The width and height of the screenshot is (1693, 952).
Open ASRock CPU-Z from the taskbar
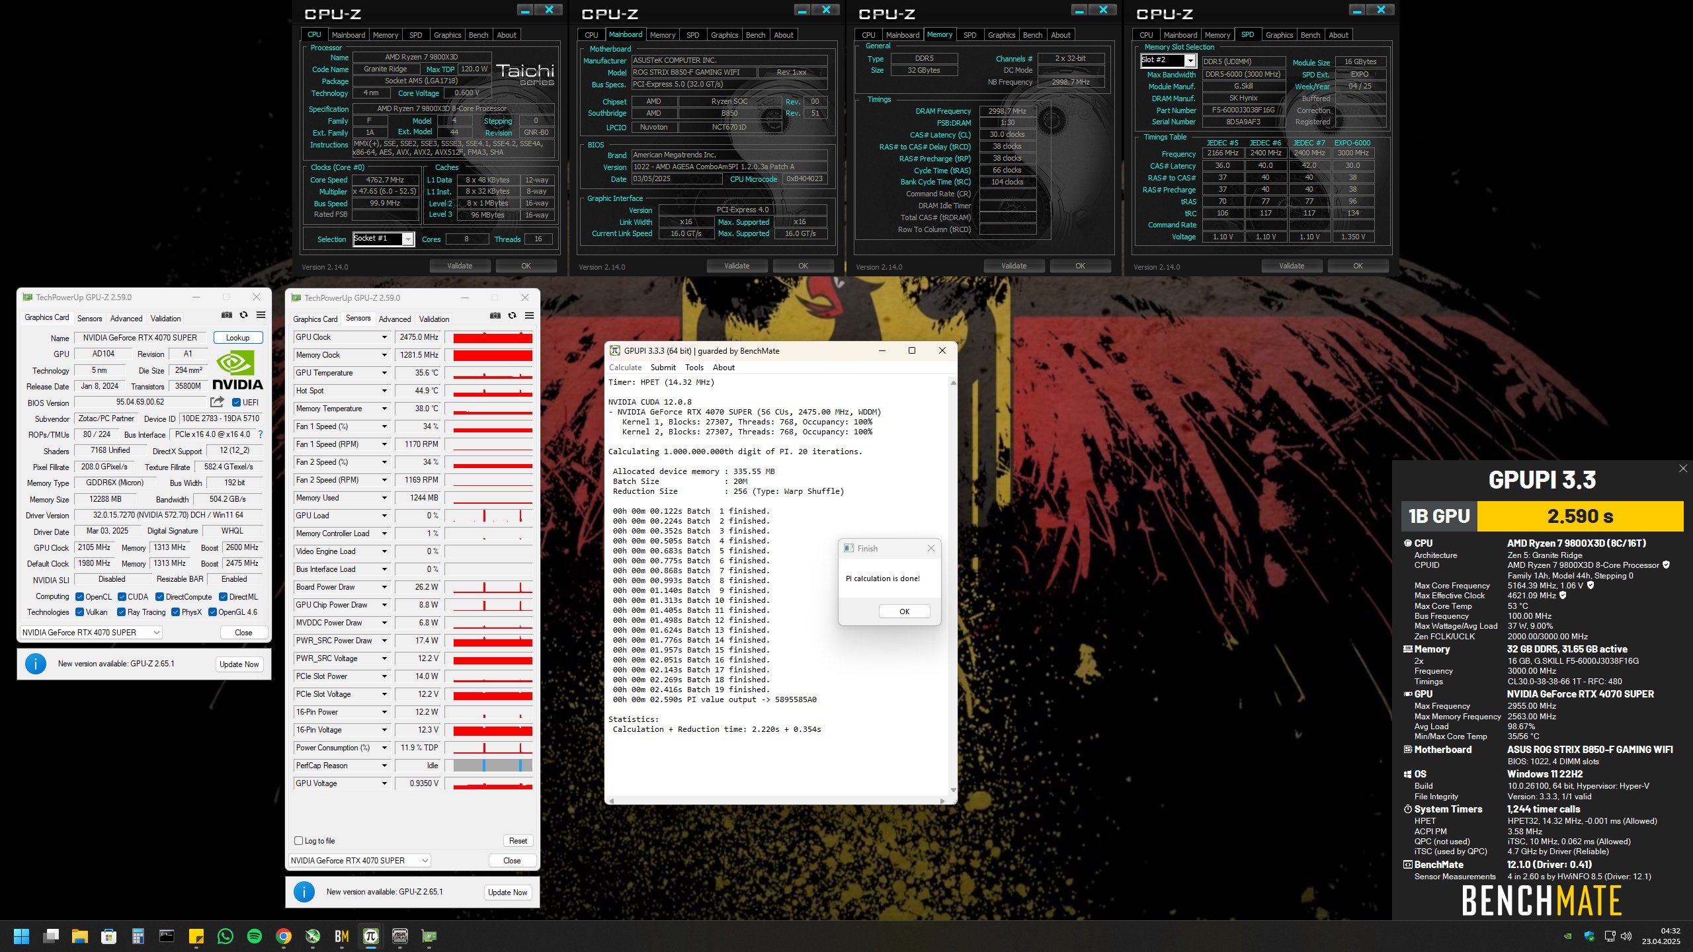point(400,936)
